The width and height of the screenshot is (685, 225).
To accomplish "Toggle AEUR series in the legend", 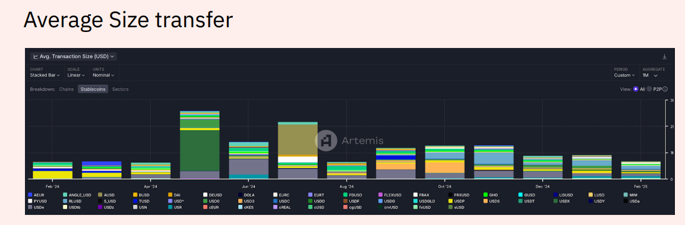I will pyautogui.click(x=37, y=195).
